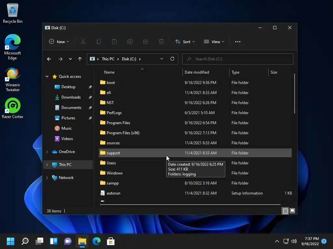Select the boot folder

[195, 83]
